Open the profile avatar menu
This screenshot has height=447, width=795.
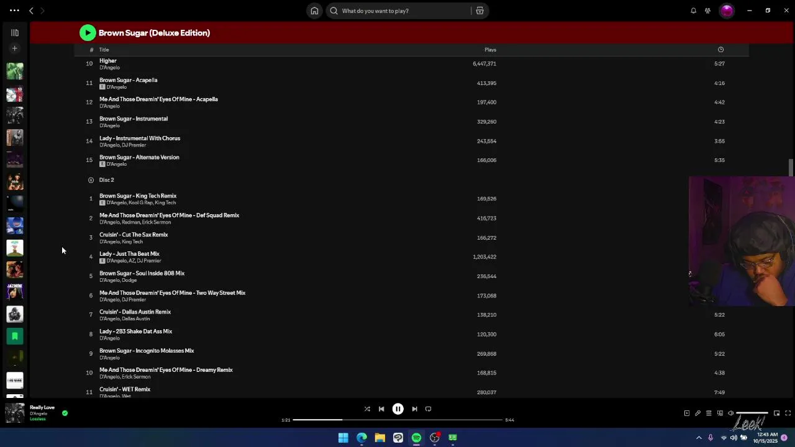726,11
